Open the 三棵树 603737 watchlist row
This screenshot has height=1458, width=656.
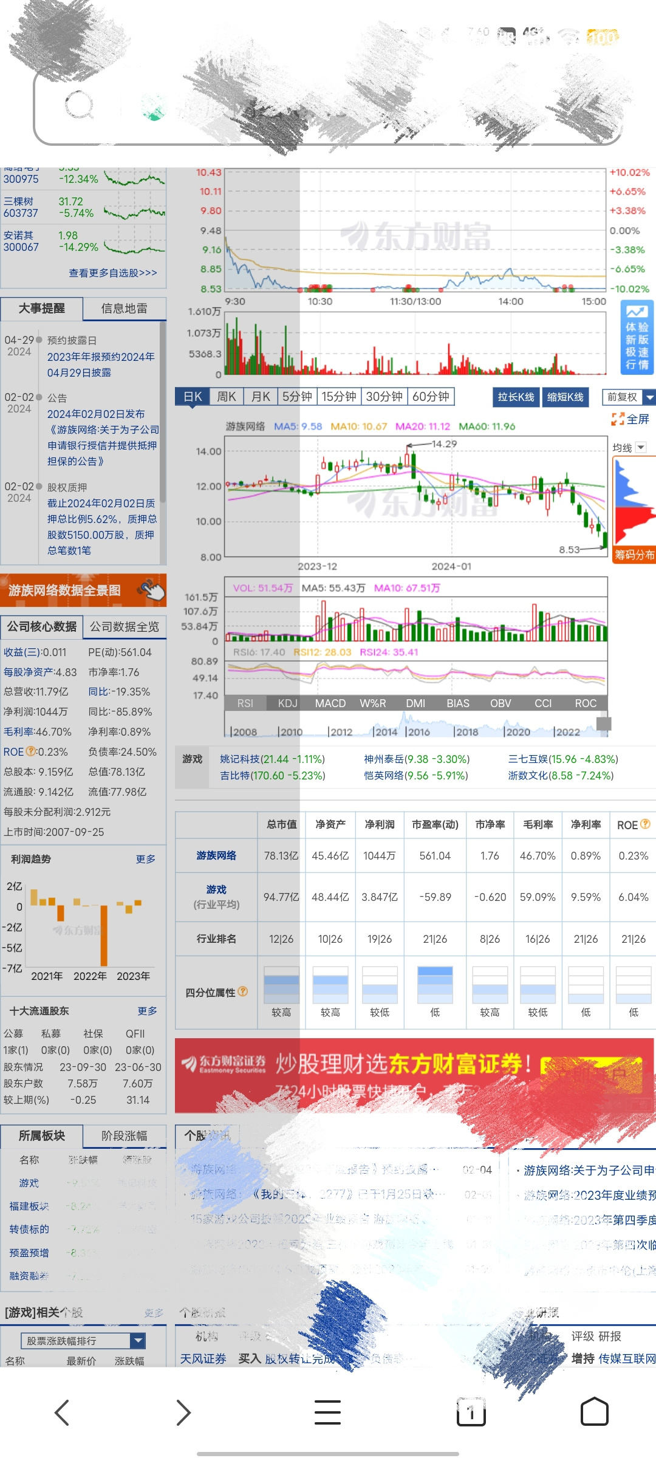pyautogui.click(x=83, y=207)
